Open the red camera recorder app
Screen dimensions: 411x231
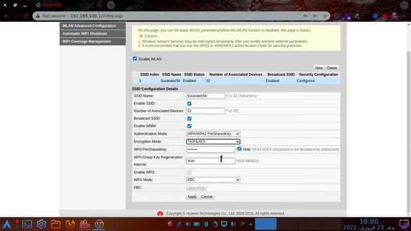(x=84, y=224)
